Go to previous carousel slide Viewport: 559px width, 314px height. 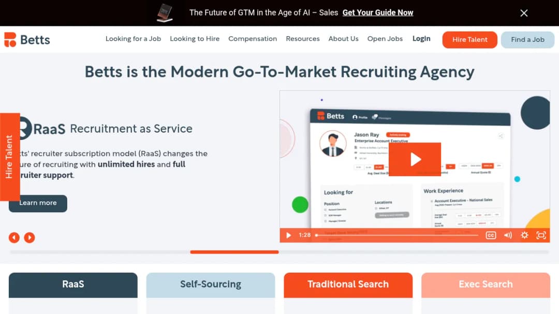click(x=14, y=238)
